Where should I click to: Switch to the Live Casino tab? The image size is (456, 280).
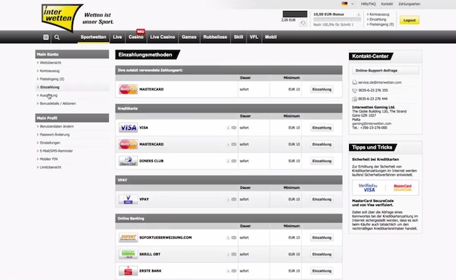pos(163,37)
